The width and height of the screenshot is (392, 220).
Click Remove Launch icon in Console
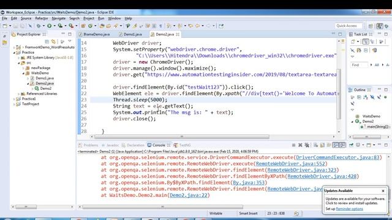coord(300,145)
